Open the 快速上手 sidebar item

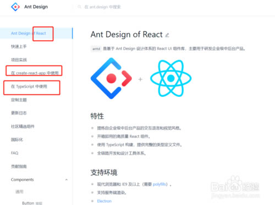coord(19,46)
